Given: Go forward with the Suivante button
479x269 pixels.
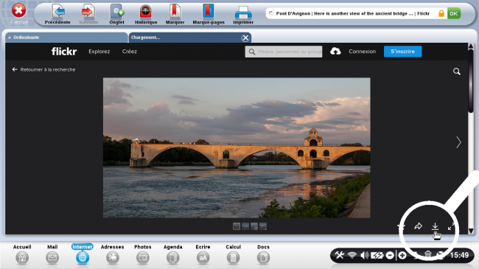Looking at the screenshot, I should 88,14.
